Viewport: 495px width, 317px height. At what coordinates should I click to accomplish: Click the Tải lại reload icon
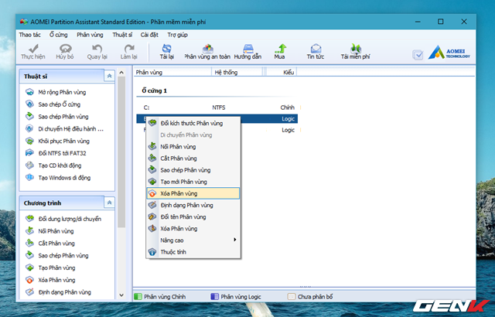click(167, 52)
